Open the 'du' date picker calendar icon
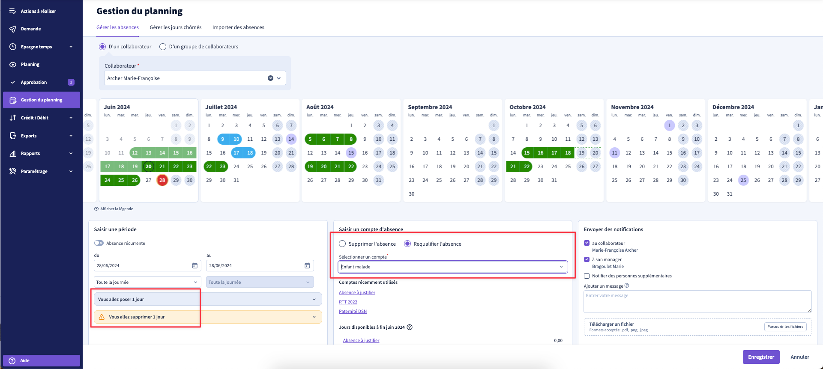This screenshot has height=369, width=823. point(195,266)
